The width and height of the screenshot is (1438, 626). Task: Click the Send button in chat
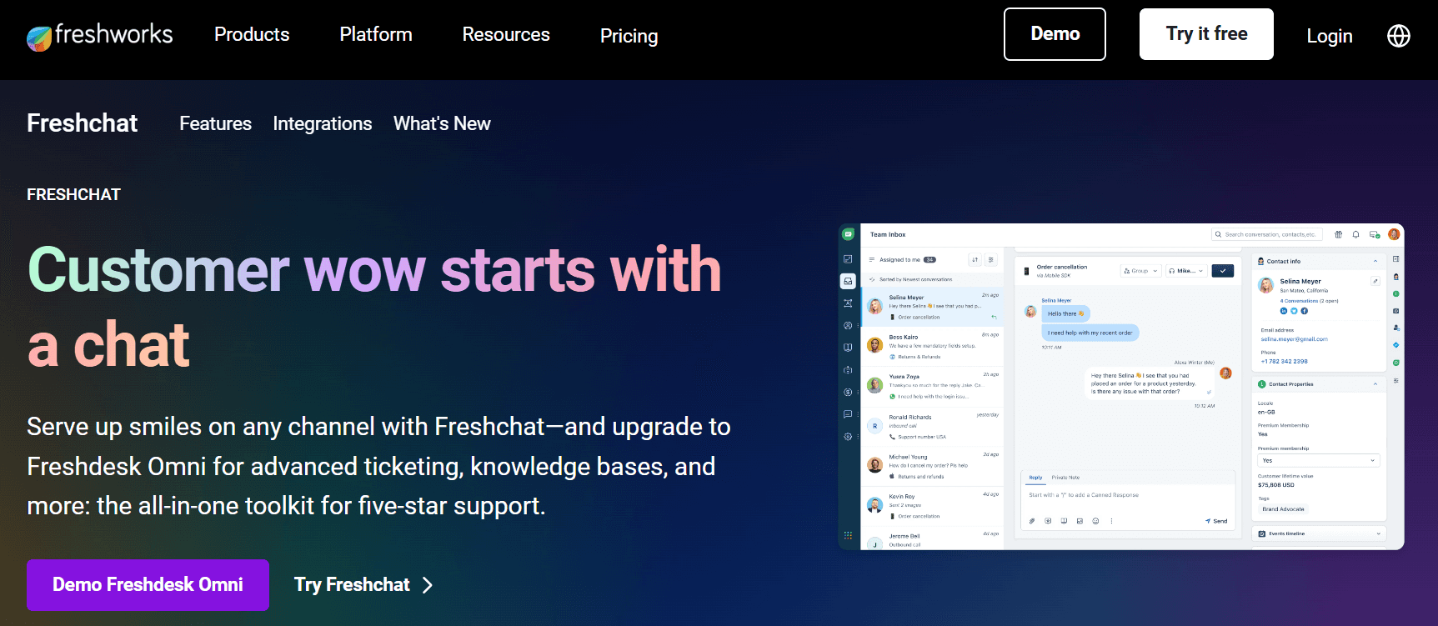click(x=1216, y=521)
